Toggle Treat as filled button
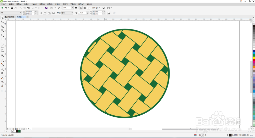Viewport: 255px width, 138px height. (109, 13)
